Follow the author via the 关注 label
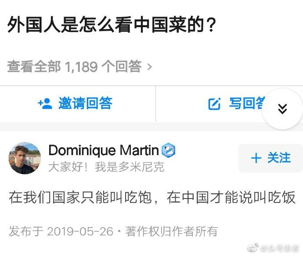The image size is (303, 256). tap(279, 158)
